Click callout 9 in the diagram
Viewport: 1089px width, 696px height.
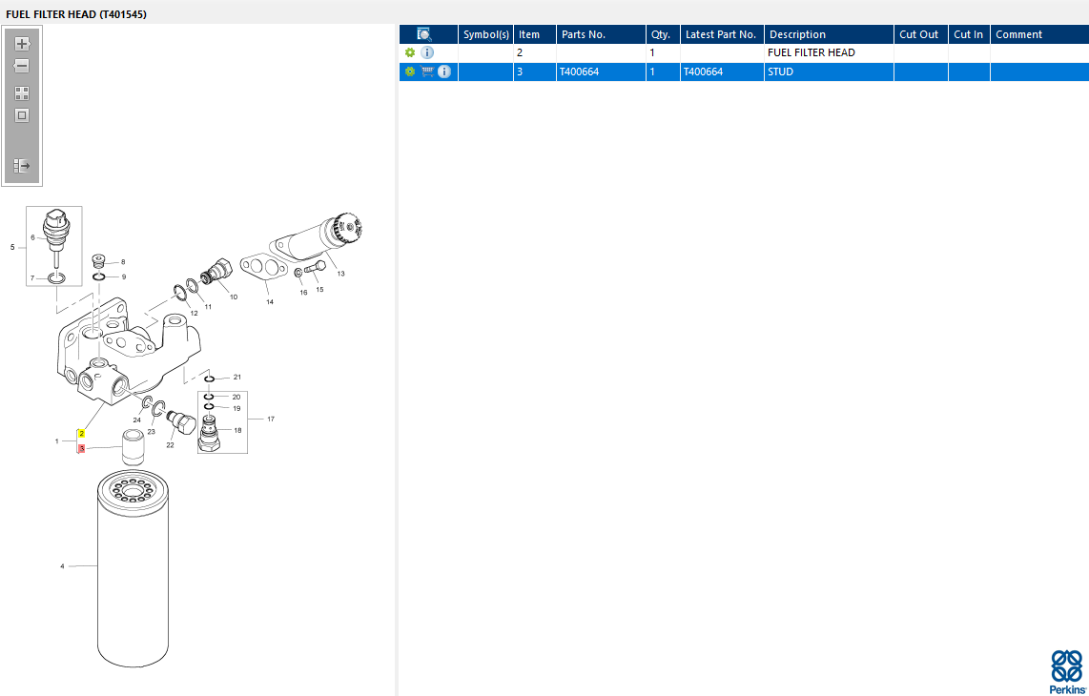click(124, 276)
